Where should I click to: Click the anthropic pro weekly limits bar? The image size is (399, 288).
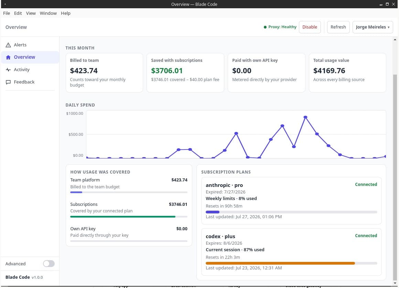click(x=291, y=212)
